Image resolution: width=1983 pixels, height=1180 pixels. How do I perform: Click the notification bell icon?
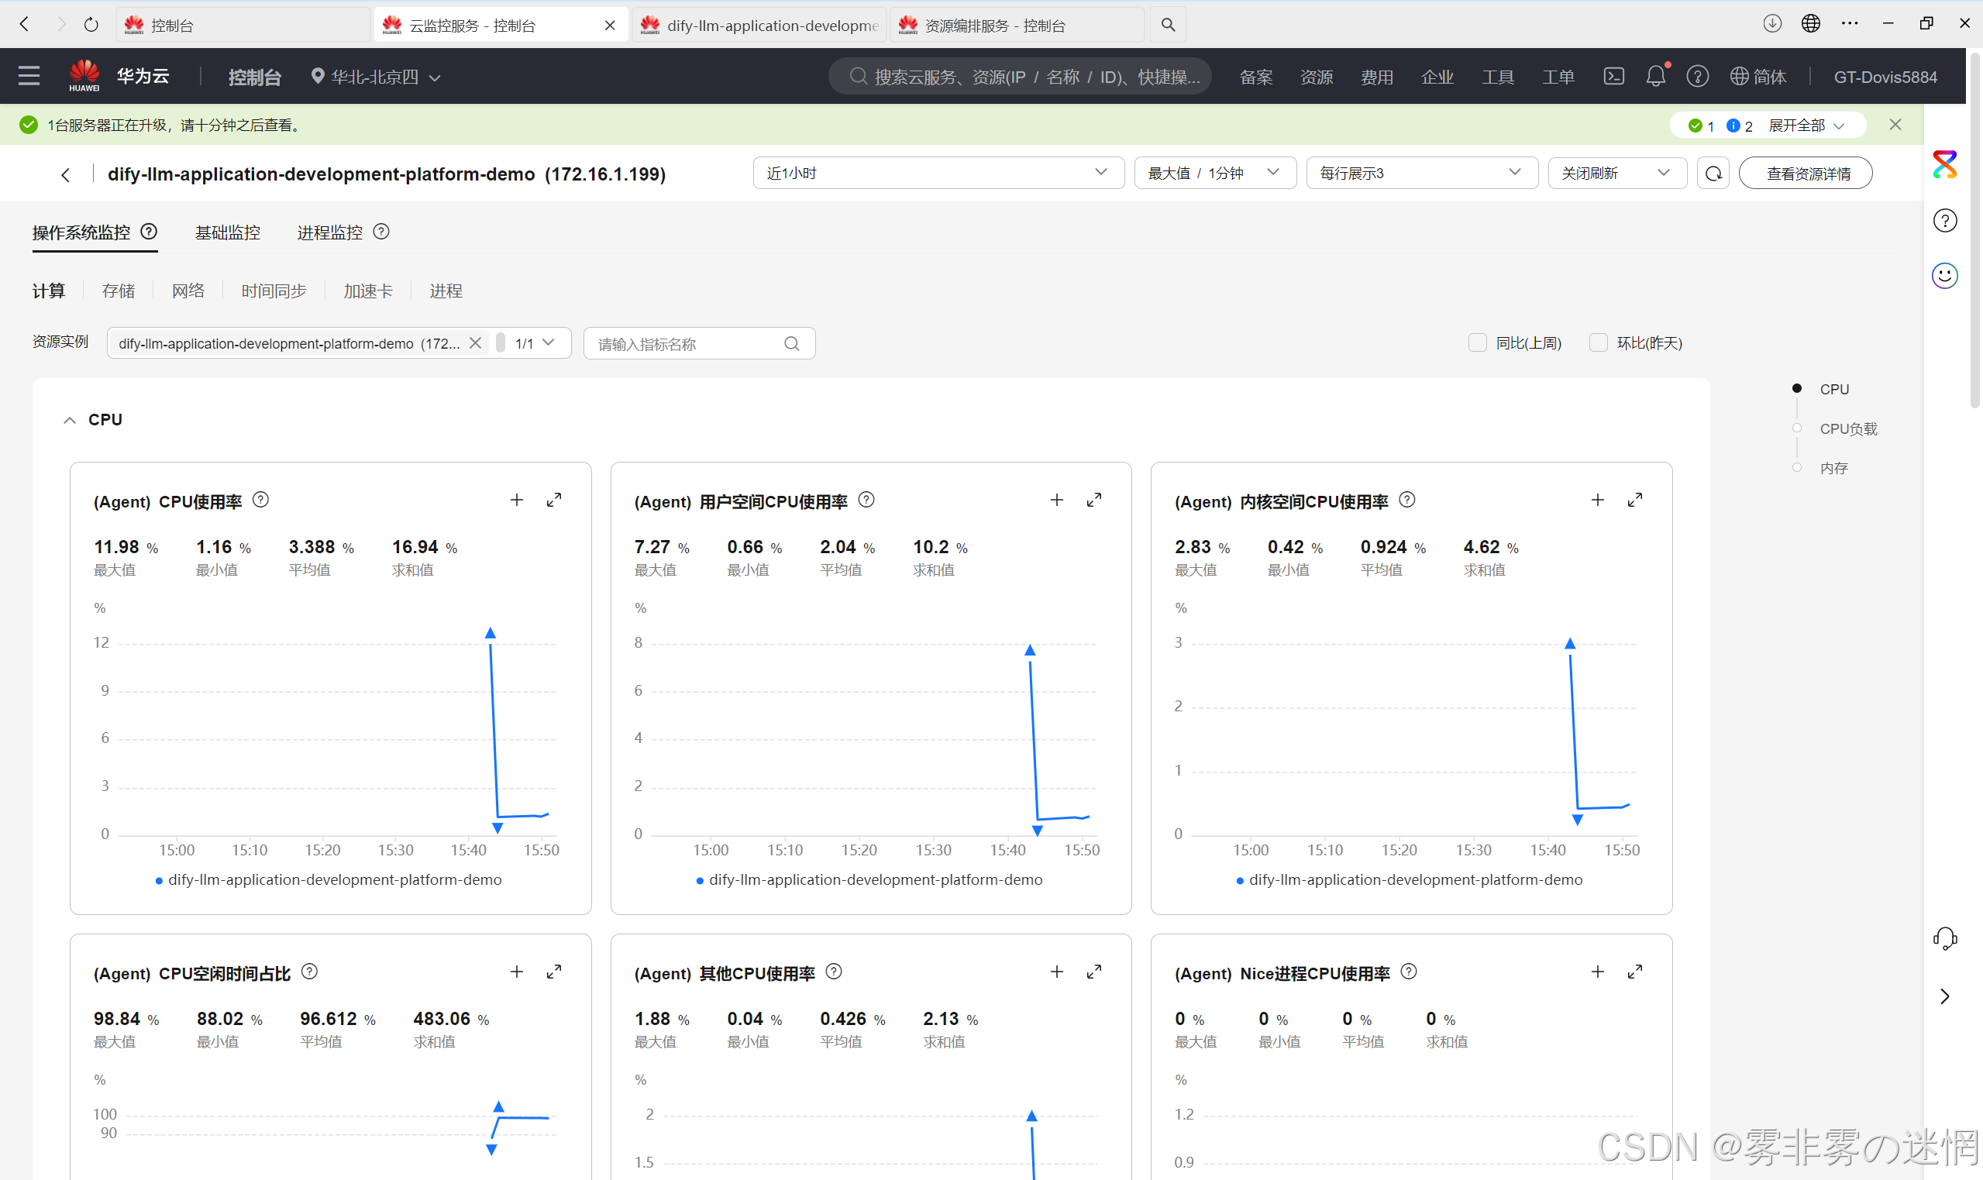pos(1655,77)
